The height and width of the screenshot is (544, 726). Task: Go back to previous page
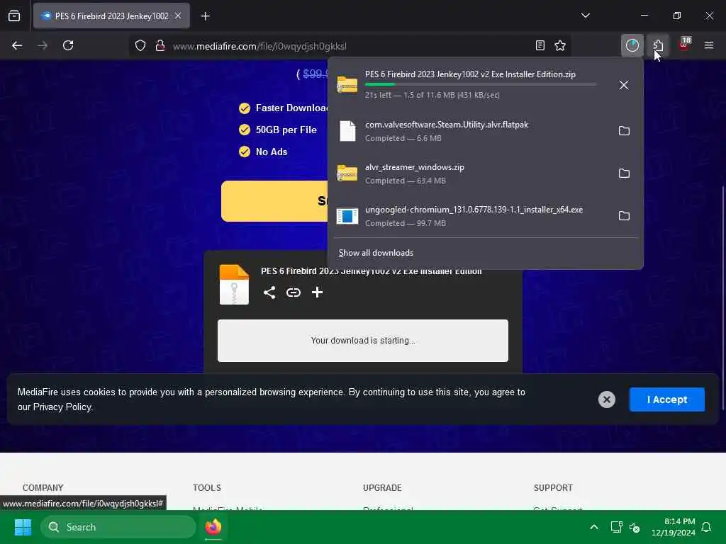pyautogui.click(x=17, y=45)
